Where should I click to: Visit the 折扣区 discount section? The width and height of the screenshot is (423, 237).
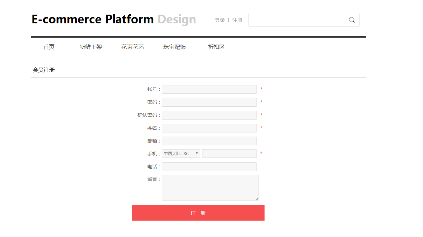216,47
